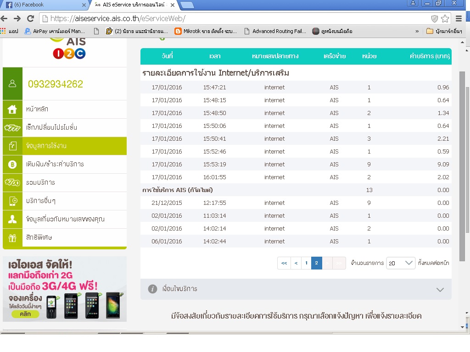Open the บุ๊กมาร์กอื่นๆ bookmarks folder

coord(444,31)
